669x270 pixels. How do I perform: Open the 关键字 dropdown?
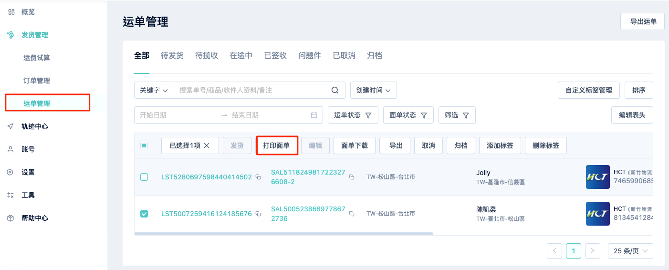point(154,90)
